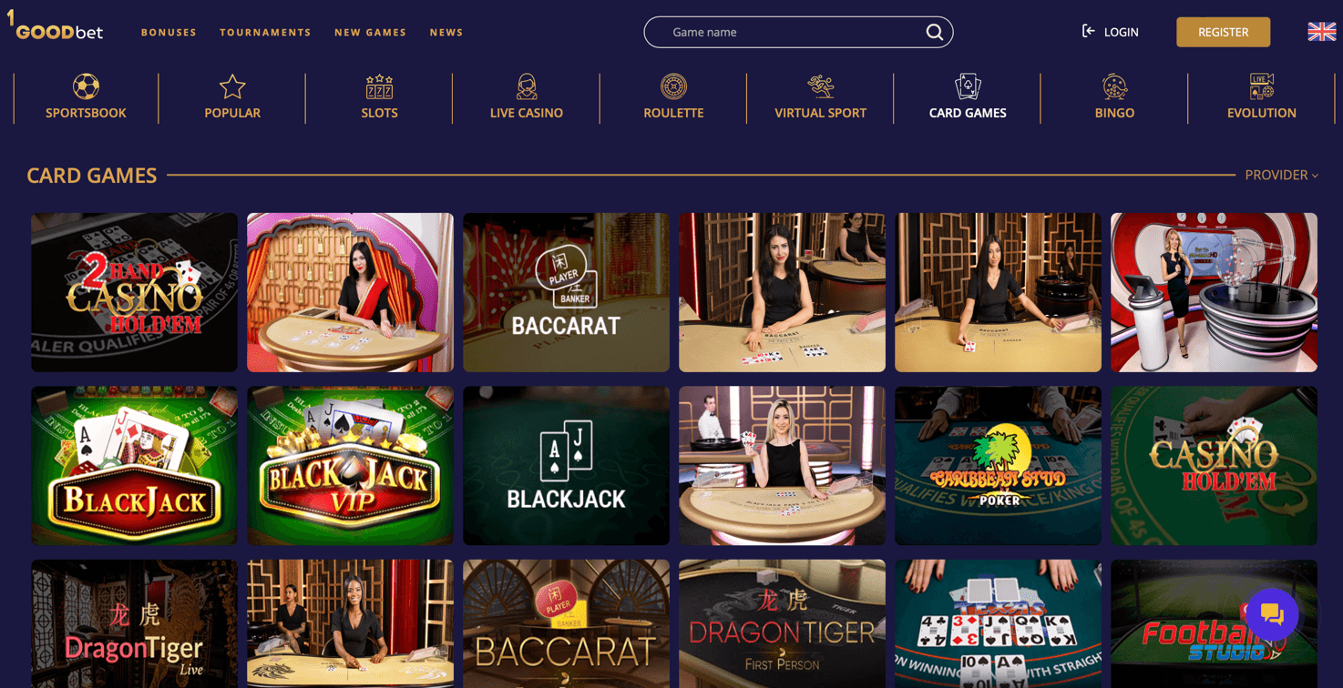Select the Card Games category tab
Viewport: 1343px width, 688px height.
(x=968, y=98)
